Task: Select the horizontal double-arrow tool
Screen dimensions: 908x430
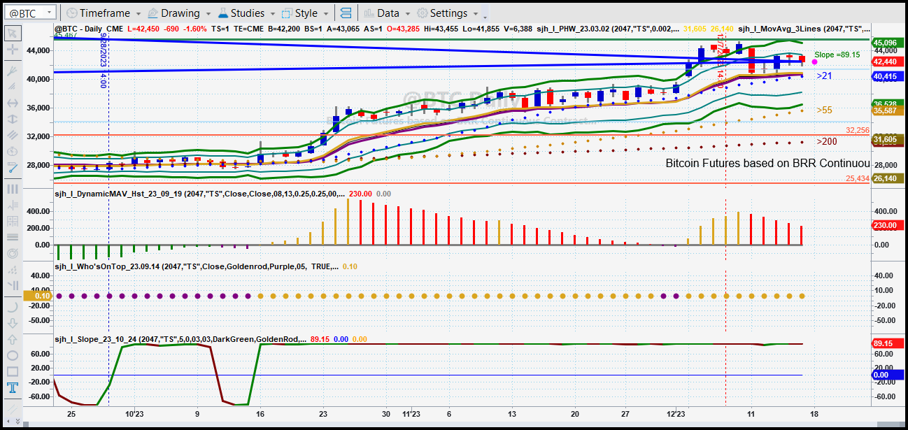Action: 13,102
